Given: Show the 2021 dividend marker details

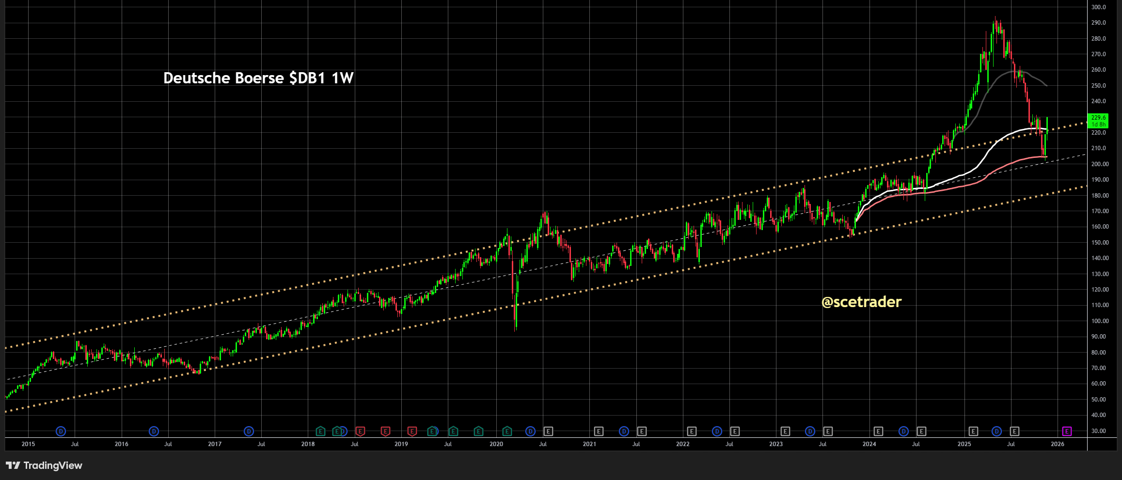Looking at the screenshot, I should (x=624, y=431).
